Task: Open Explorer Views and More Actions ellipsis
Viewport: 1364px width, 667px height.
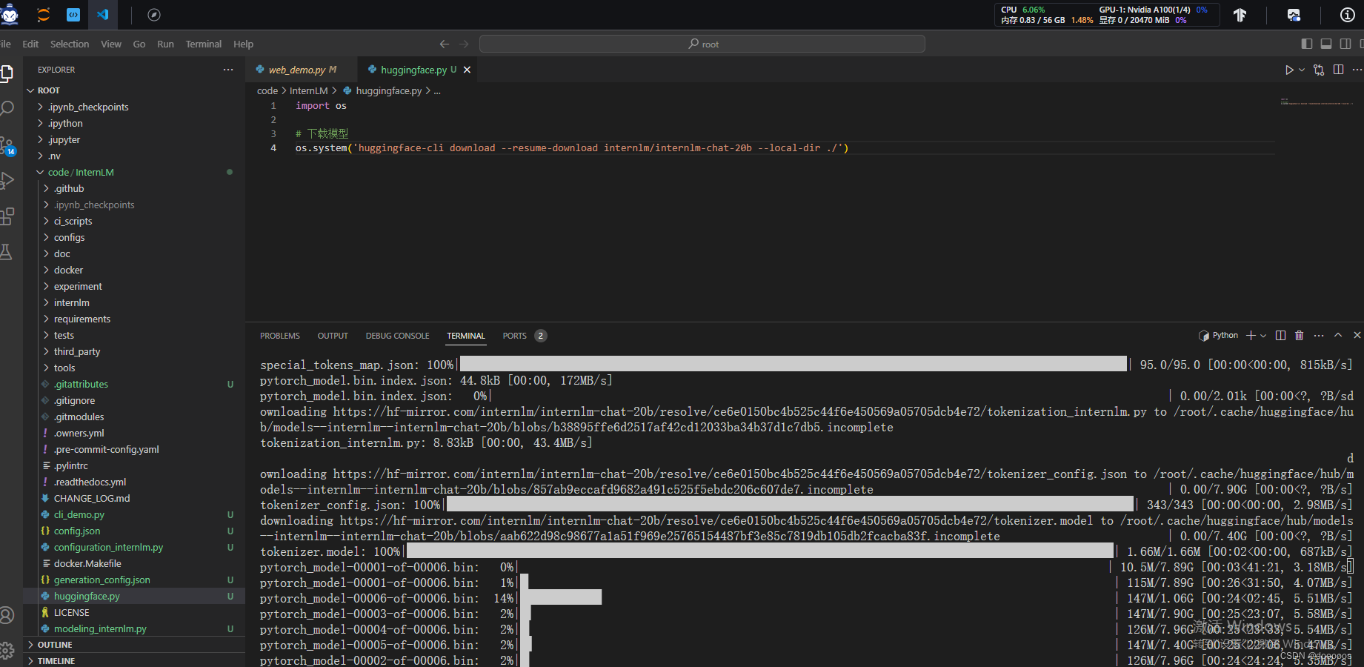Action: [x=228, y=70]
